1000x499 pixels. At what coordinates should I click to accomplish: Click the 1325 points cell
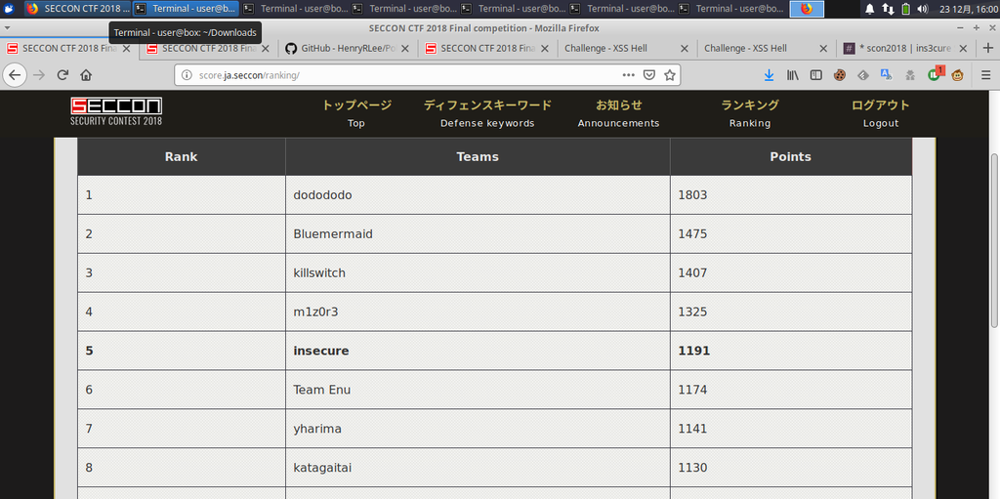[x=791, y=312]
